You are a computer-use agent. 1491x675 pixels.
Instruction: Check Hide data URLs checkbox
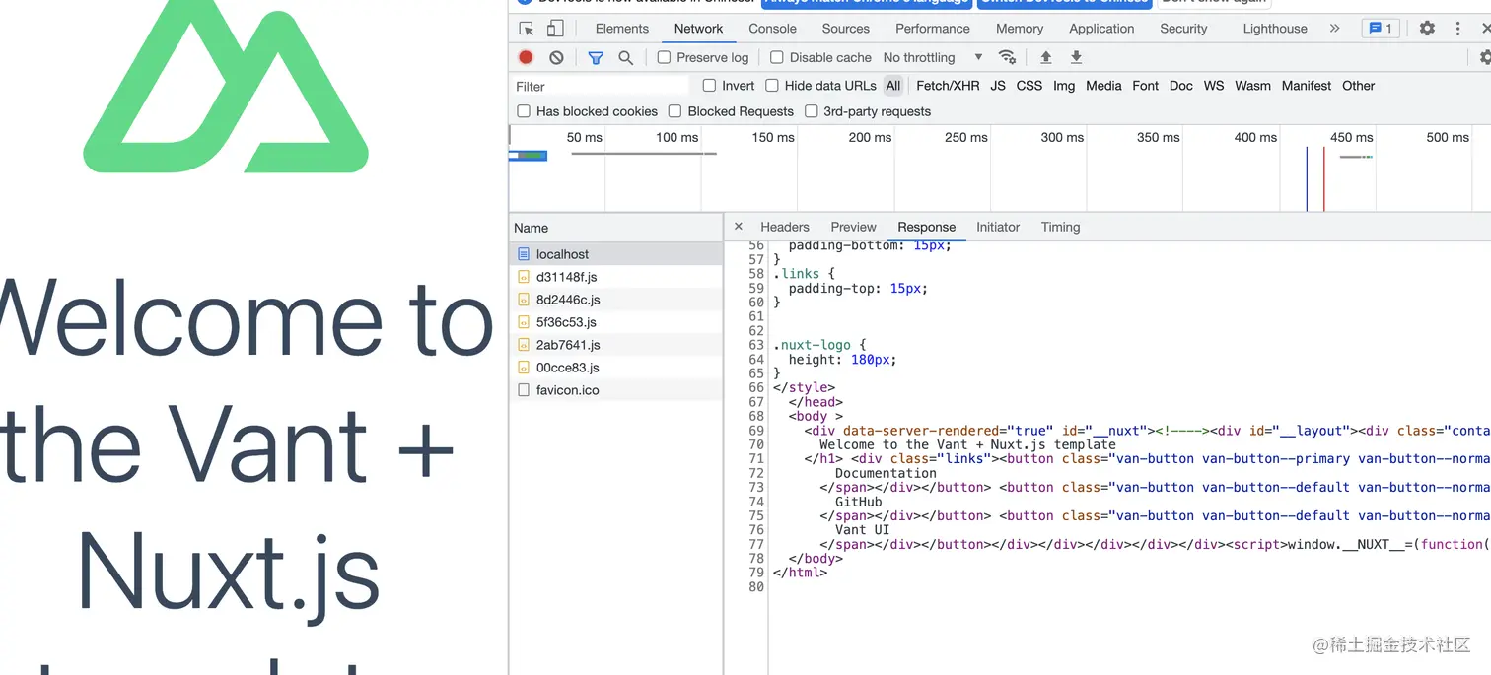click(772, 86)
